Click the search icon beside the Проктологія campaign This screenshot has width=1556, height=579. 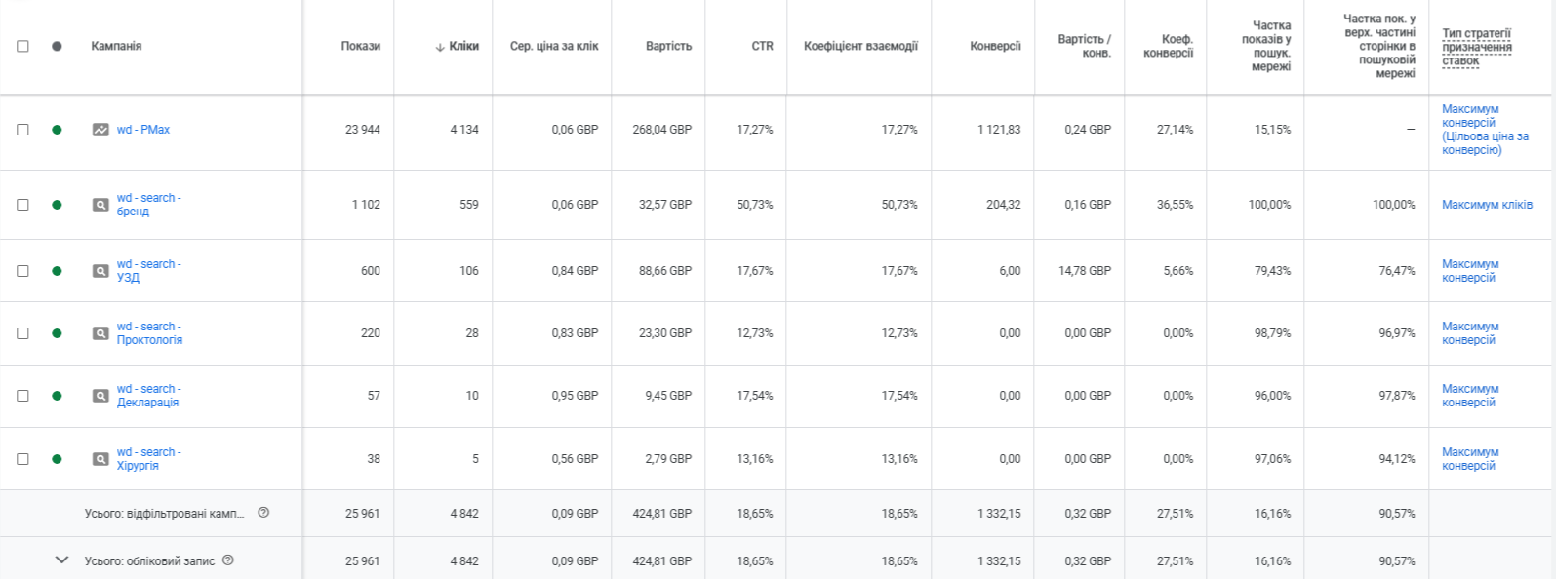point(100,333)
